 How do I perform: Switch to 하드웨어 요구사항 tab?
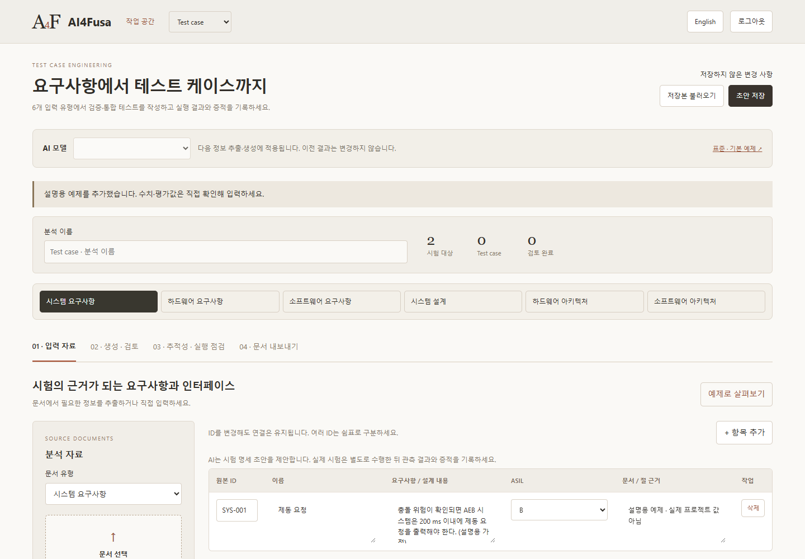[220, 301]
